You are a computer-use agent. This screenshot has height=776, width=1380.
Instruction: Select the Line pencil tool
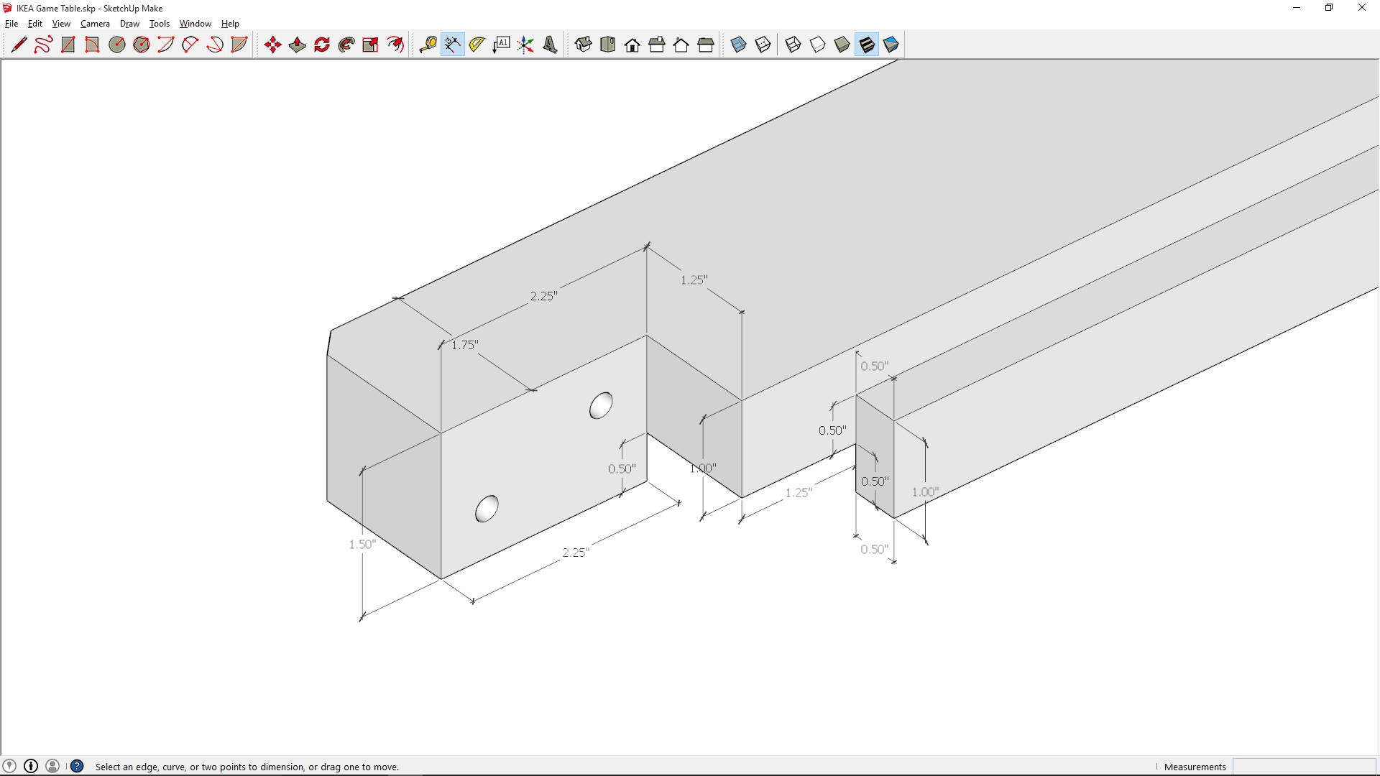[x=19, y=45]
